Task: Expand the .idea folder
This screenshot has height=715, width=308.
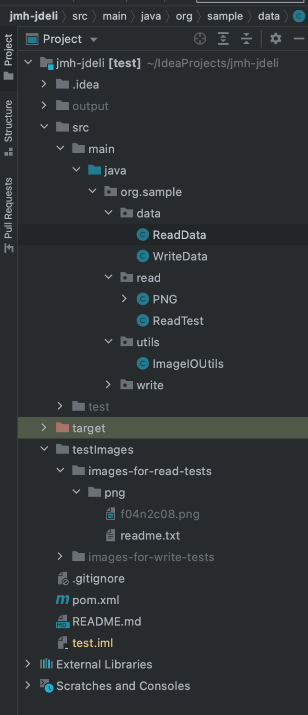Action: pyautogui.click(x=44, y=84)
